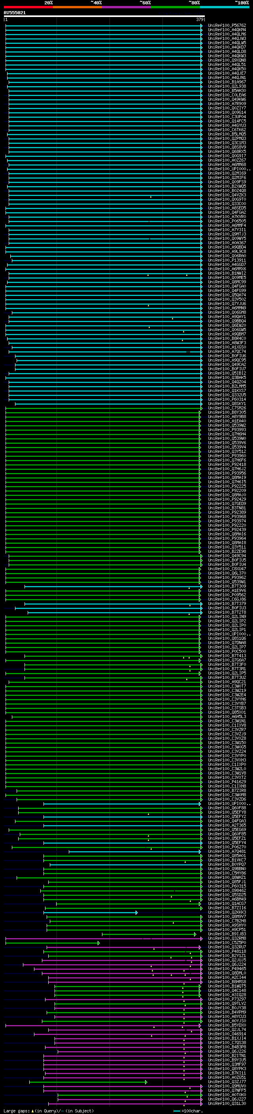Select the UniRef100_Q09FS9 label
The height and width of the screenshot is (1114, 253).
227,182
